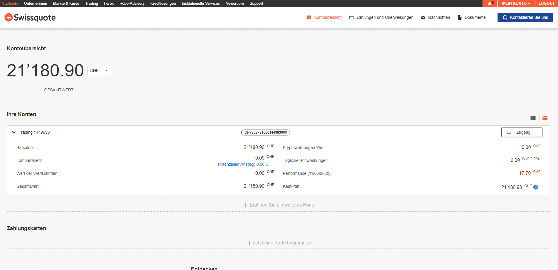This screenshot has width=558, height=270.
Task: Open the Forex menu item
Action: point(109,4)
